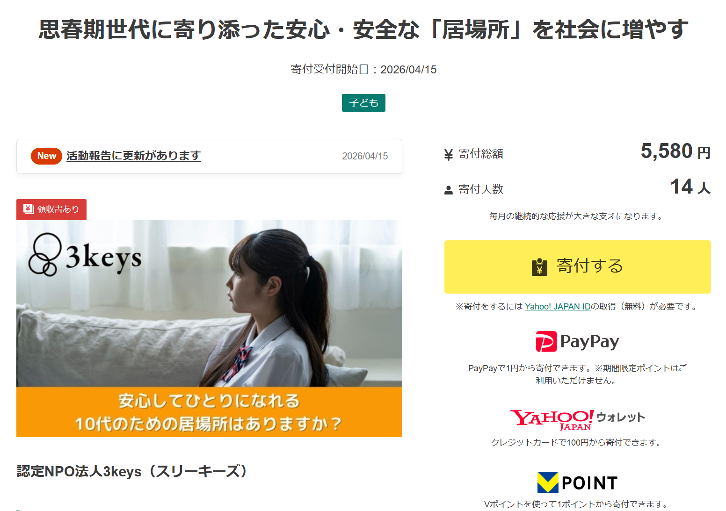The width and height of the screenshot is (726, 511).
Task: Click the yen icon beside 寄付総額
Action: coord(448,155)
